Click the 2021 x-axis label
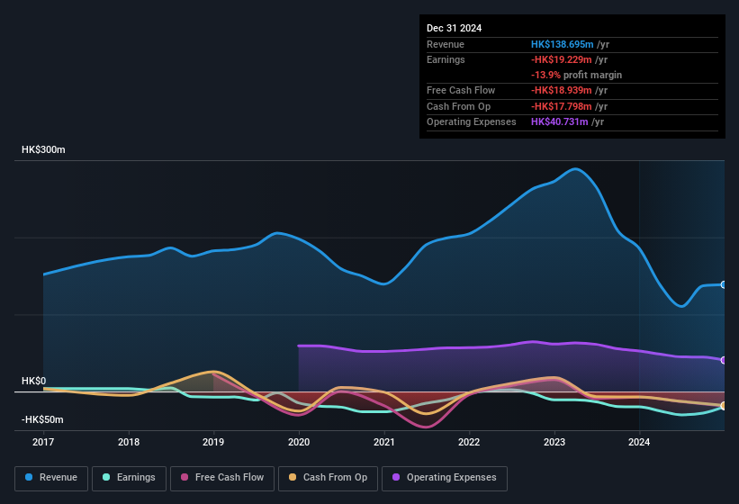The image size is (739, 504). point(384,442)
